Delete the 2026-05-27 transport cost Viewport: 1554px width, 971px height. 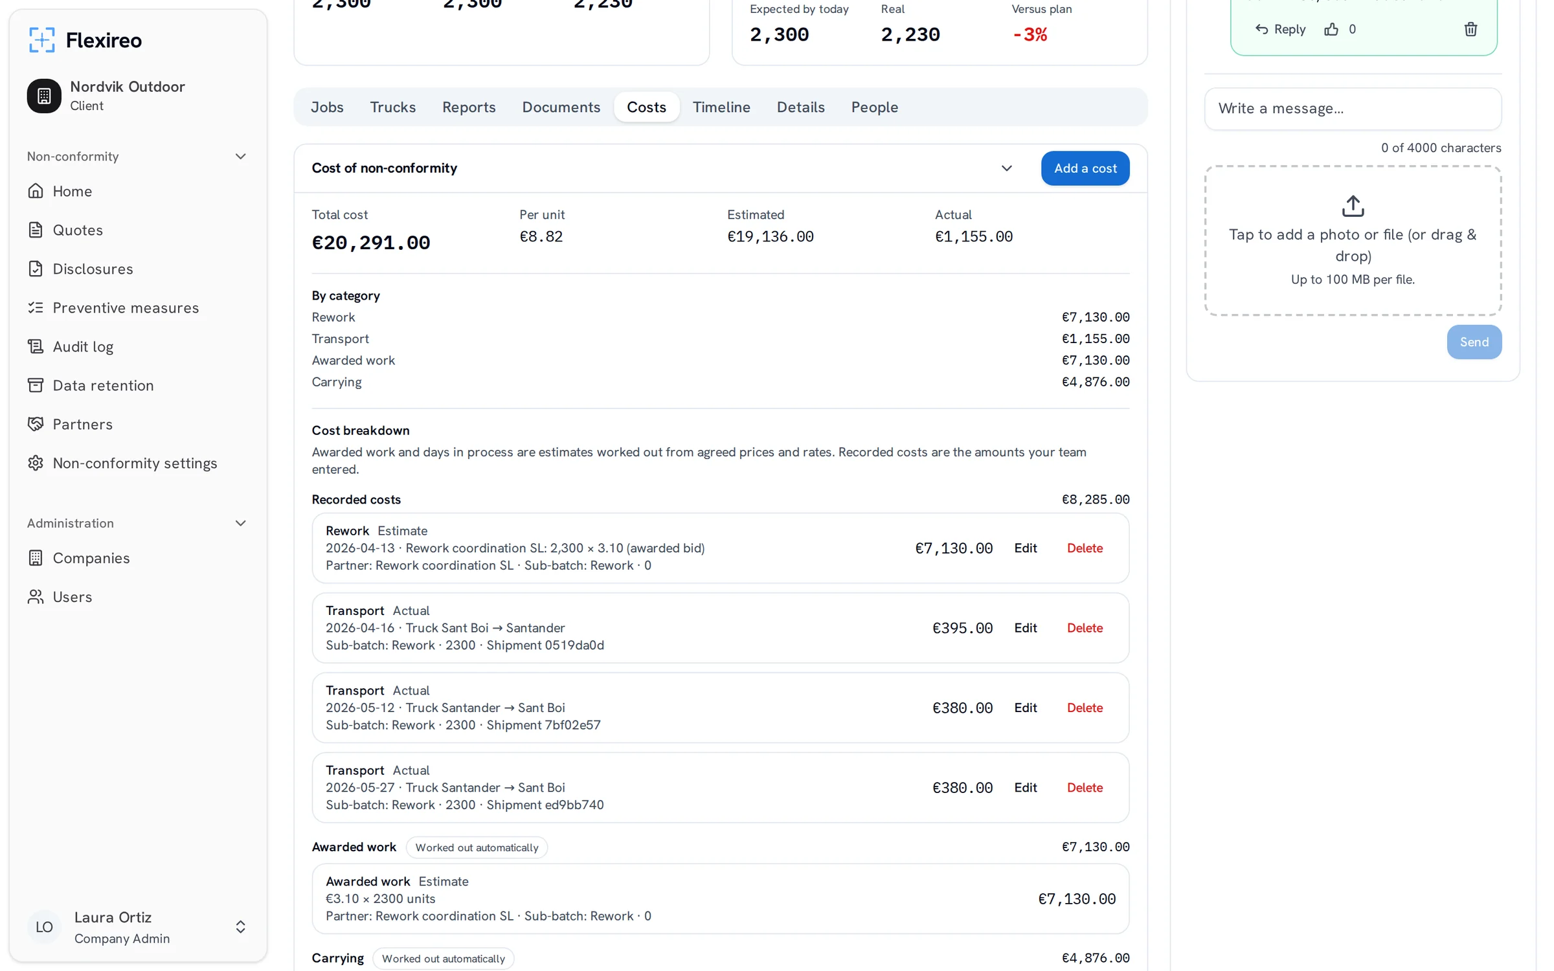pyautogui.click(x=1085, y=788)
